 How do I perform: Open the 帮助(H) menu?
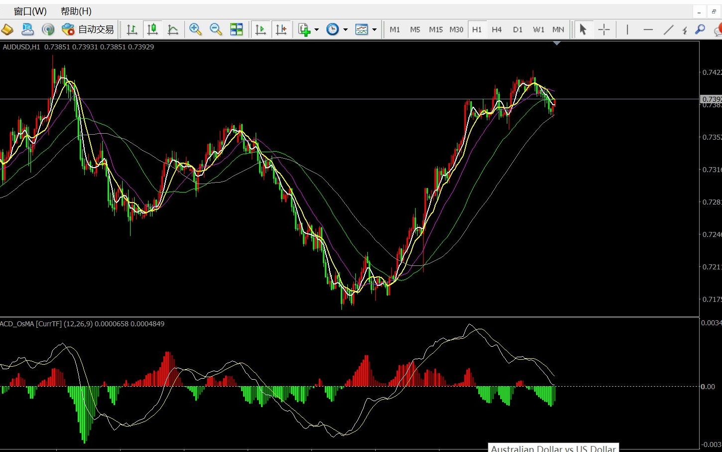coord(76,11)
